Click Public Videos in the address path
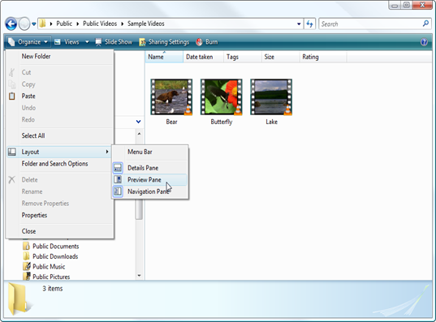Image resolution: width=436 pixels, height=322 pixels. (x=100, y=24)
